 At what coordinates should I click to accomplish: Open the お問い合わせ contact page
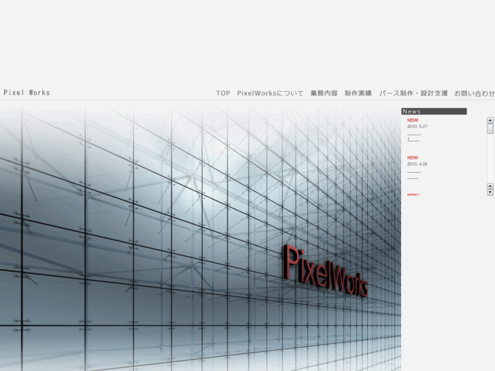(475, 93)
